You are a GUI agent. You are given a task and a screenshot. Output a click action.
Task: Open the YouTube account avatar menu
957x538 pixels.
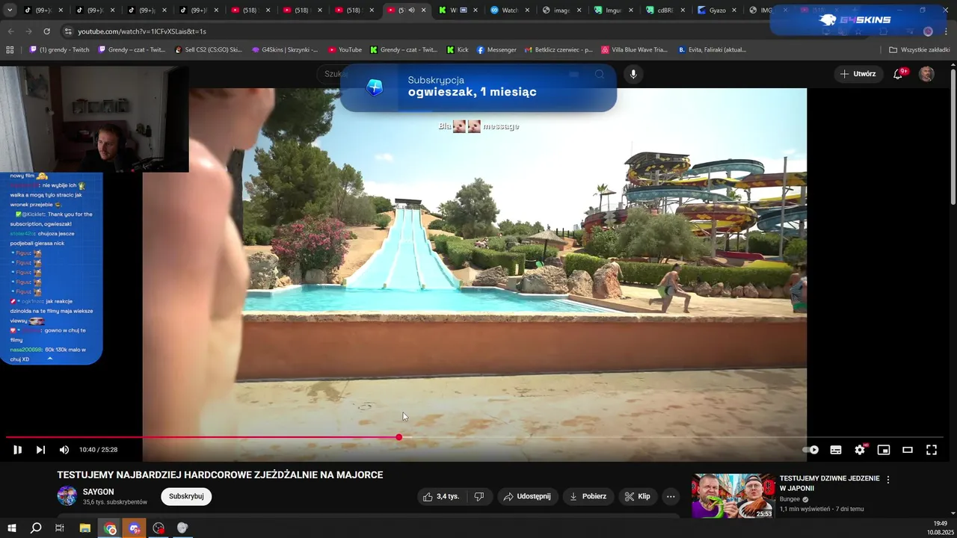pyautogui.click(x=926, y=74)
